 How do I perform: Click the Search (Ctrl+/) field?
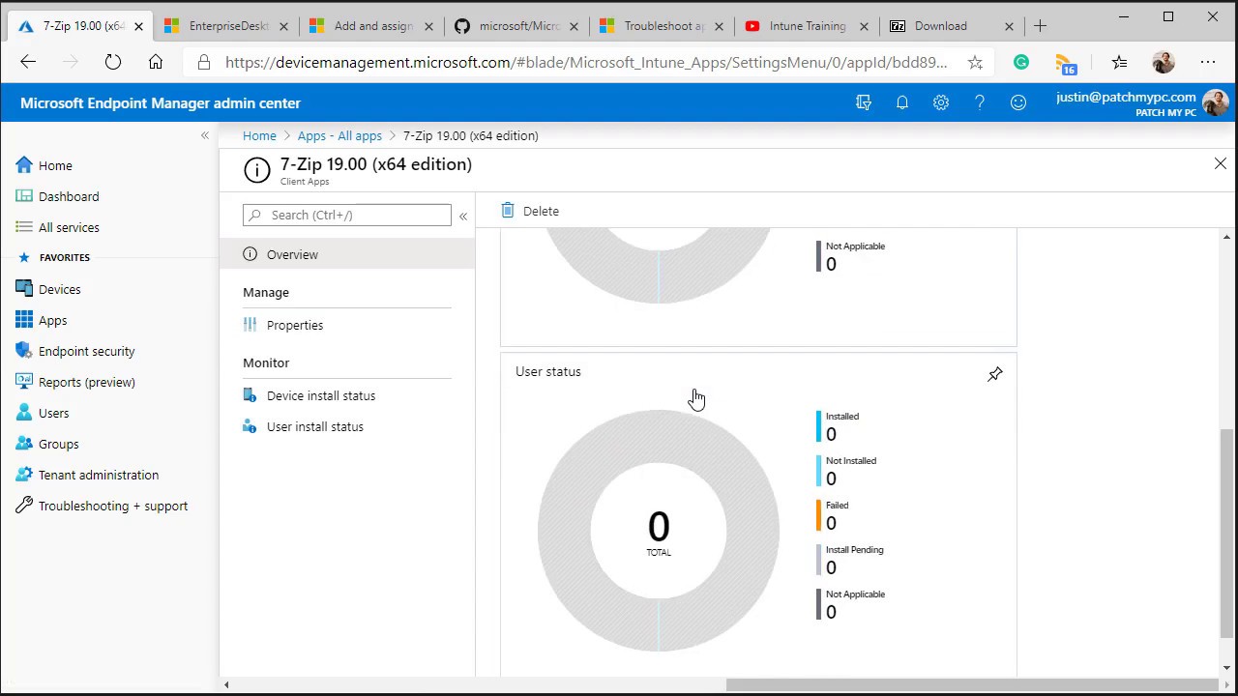click(x=347, y=215)
